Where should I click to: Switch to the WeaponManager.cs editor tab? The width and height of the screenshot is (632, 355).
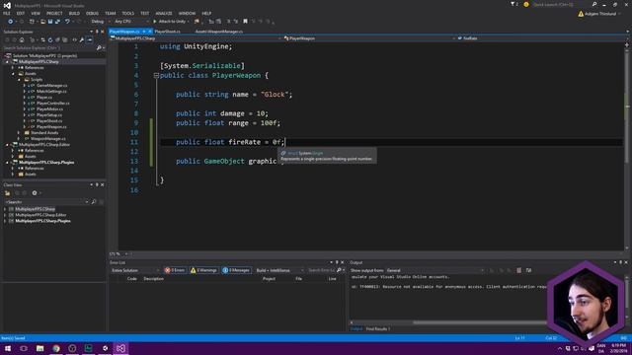(219, 32)
